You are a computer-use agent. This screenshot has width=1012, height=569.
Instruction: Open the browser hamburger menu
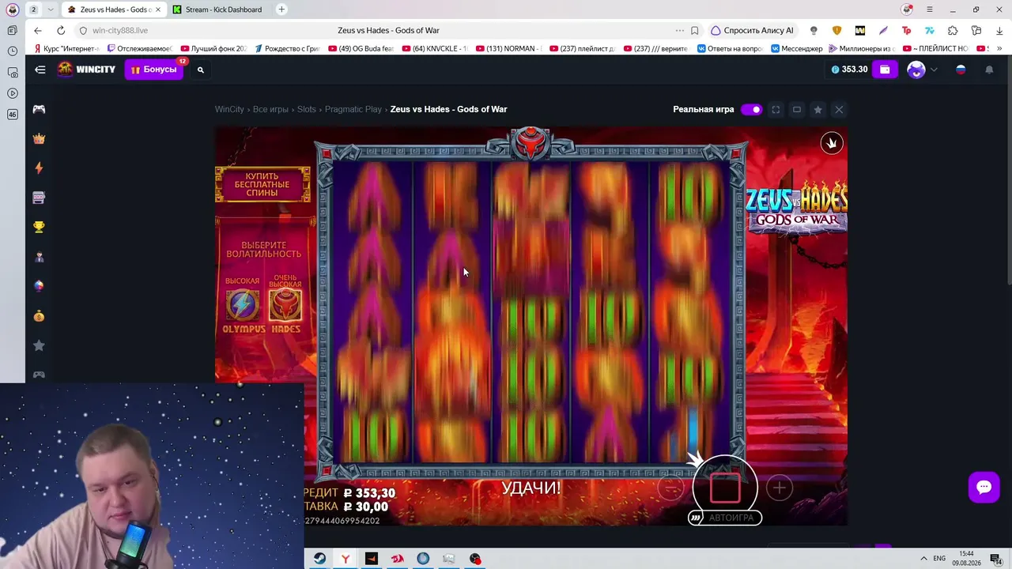tap(930, 9)
